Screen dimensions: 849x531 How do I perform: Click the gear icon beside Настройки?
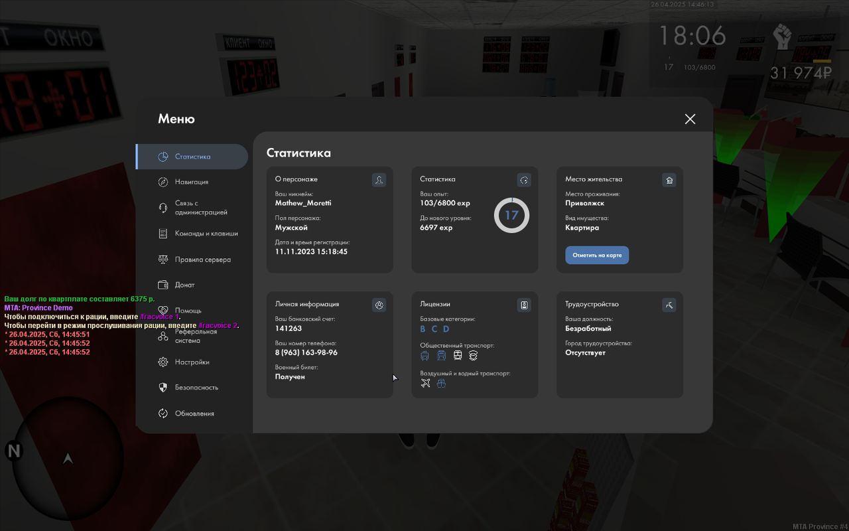tap(163, 362)
